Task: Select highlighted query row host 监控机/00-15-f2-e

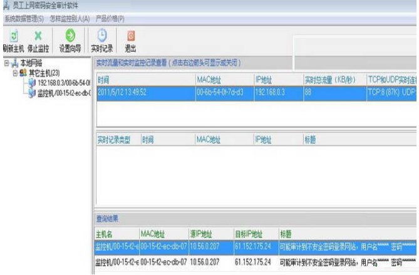Action: (x=116, y=247)
